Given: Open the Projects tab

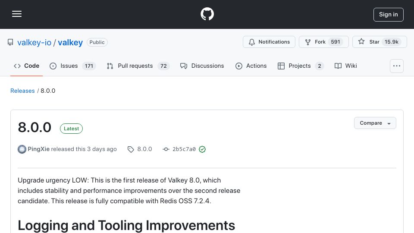Looking at the screenshot, I should pyautogui.click(x=301, y=66).
